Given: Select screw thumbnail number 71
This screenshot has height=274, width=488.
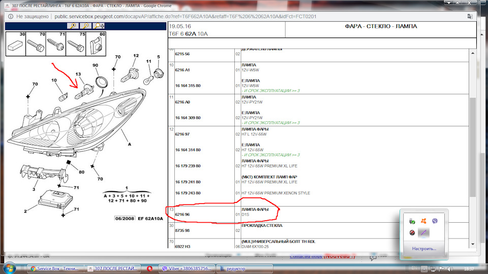Looking at the screenshot, I should point(56,44).
